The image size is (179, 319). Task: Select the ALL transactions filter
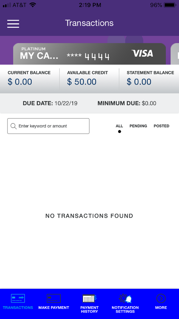tap(119, 126)
